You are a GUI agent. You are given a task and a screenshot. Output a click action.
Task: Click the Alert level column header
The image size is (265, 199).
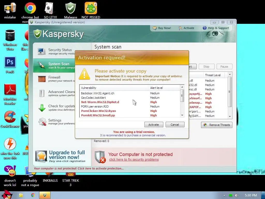[x=164, y=88]
